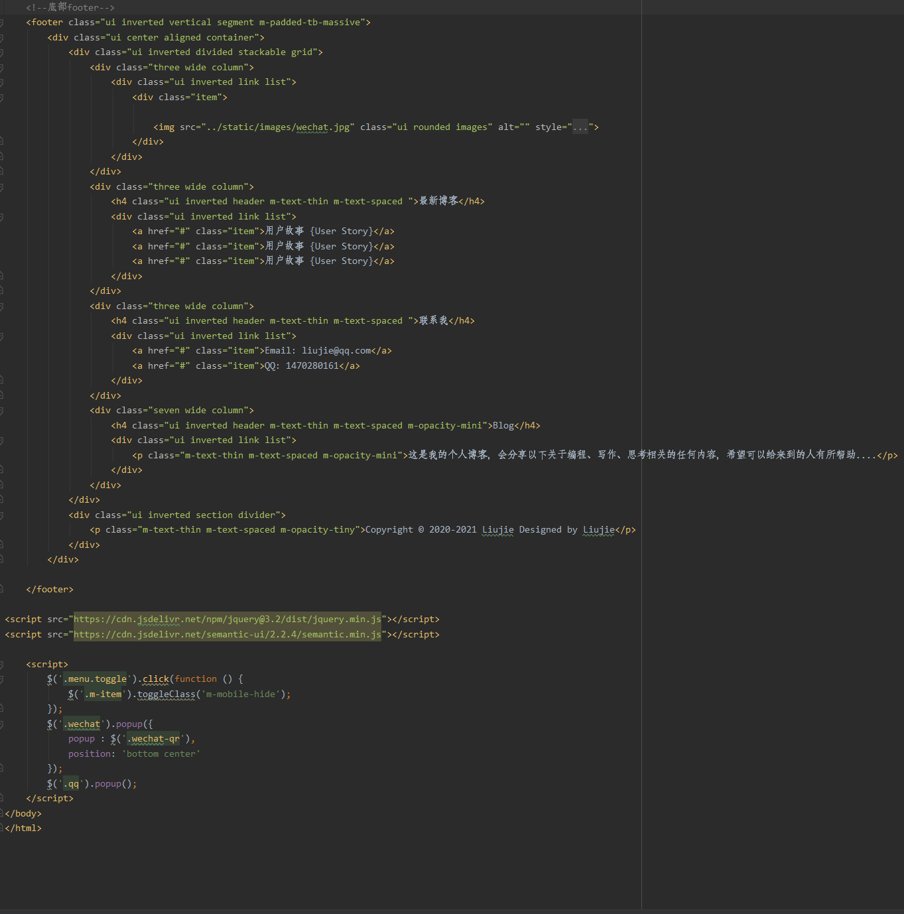Click the Email: liujie@qq.com link text
904x914 pixels.
pyautogui.click(x=318, y=350)
